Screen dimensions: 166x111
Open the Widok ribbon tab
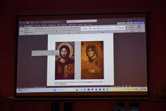click(85, 24)
